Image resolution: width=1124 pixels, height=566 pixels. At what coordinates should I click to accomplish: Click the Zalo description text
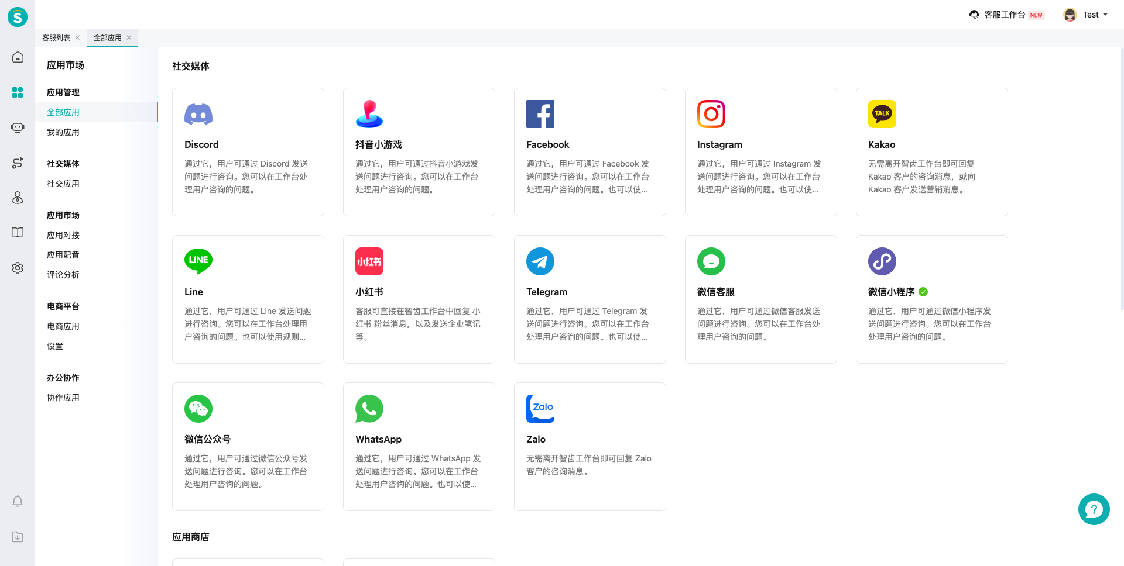[x=589, y=465]
